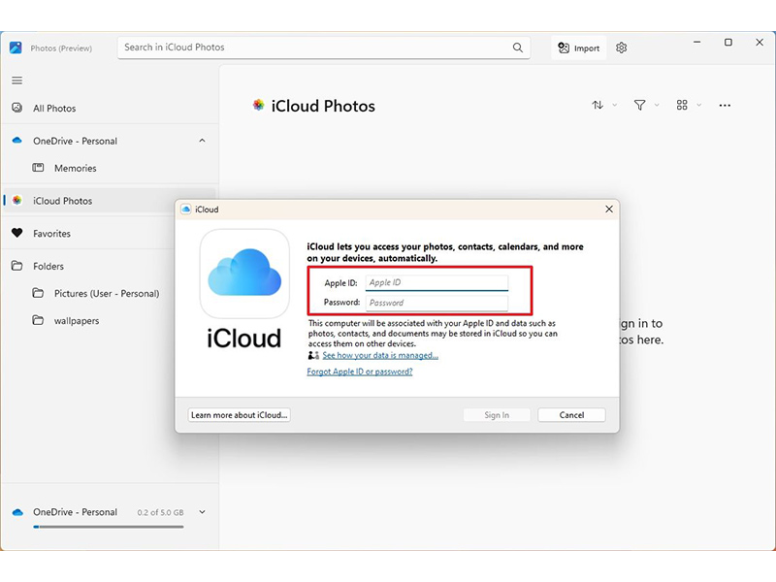Open the filter dropdown chevron
This screenshot has height=582, width=776.
coord(657,105)
